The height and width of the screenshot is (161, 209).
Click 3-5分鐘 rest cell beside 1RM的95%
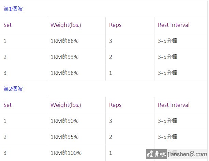pyautogui.click(x=181, y=137)
